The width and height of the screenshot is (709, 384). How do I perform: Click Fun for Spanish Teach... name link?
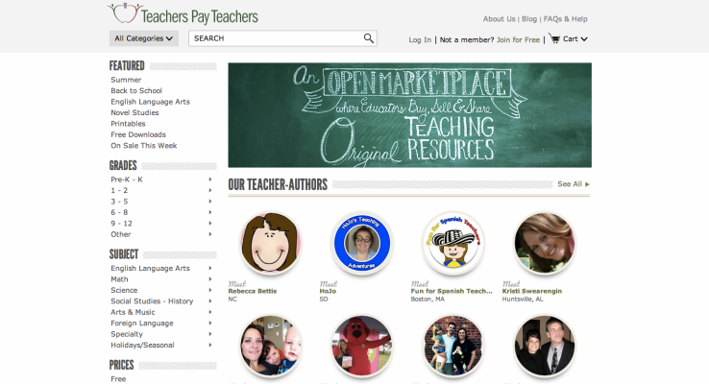point(452,292)
